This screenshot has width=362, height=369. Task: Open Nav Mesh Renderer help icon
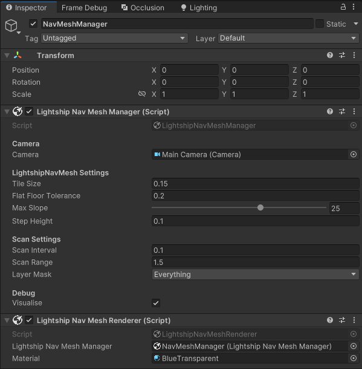pyautogui.click(x=330, y=320)
